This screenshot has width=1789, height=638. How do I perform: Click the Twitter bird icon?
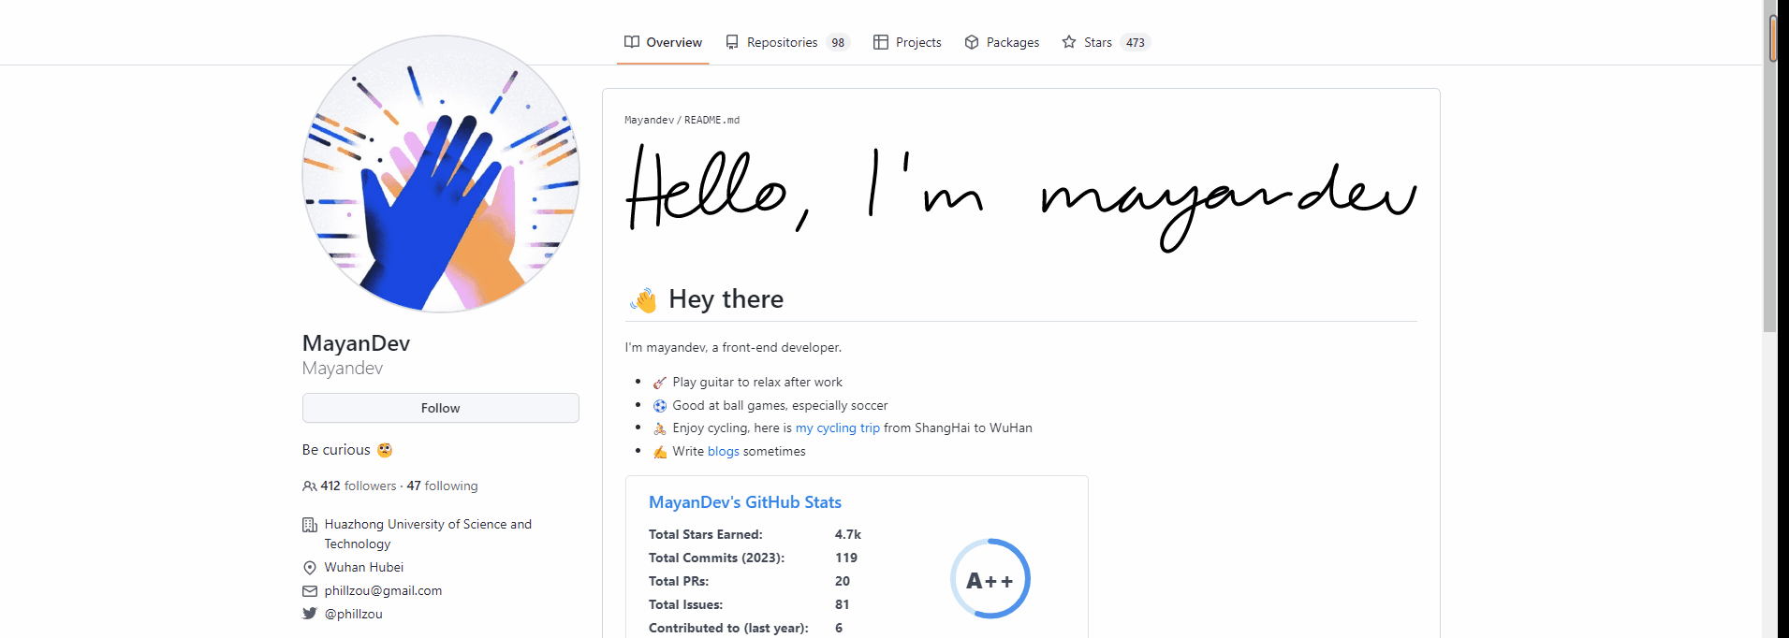[310, 614]
